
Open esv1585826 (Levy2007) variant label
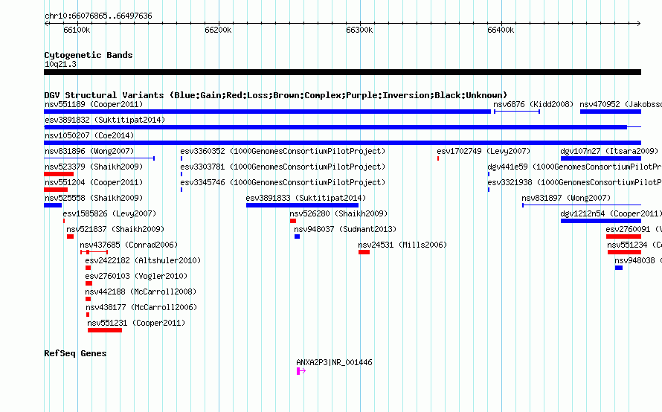click(109, 213)
